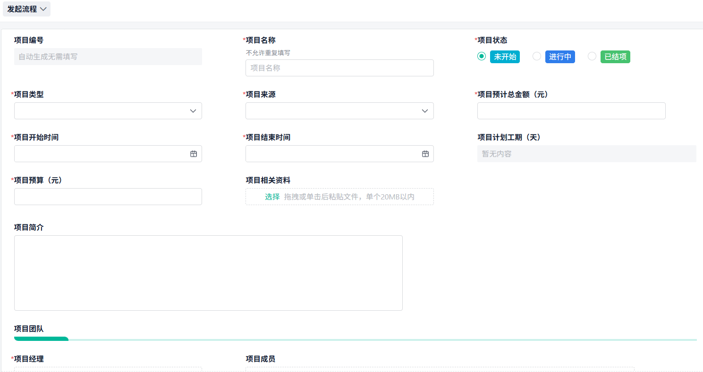Click the 项目预算 input box
Screen dimensions: 703x372
tap(108, 196)
